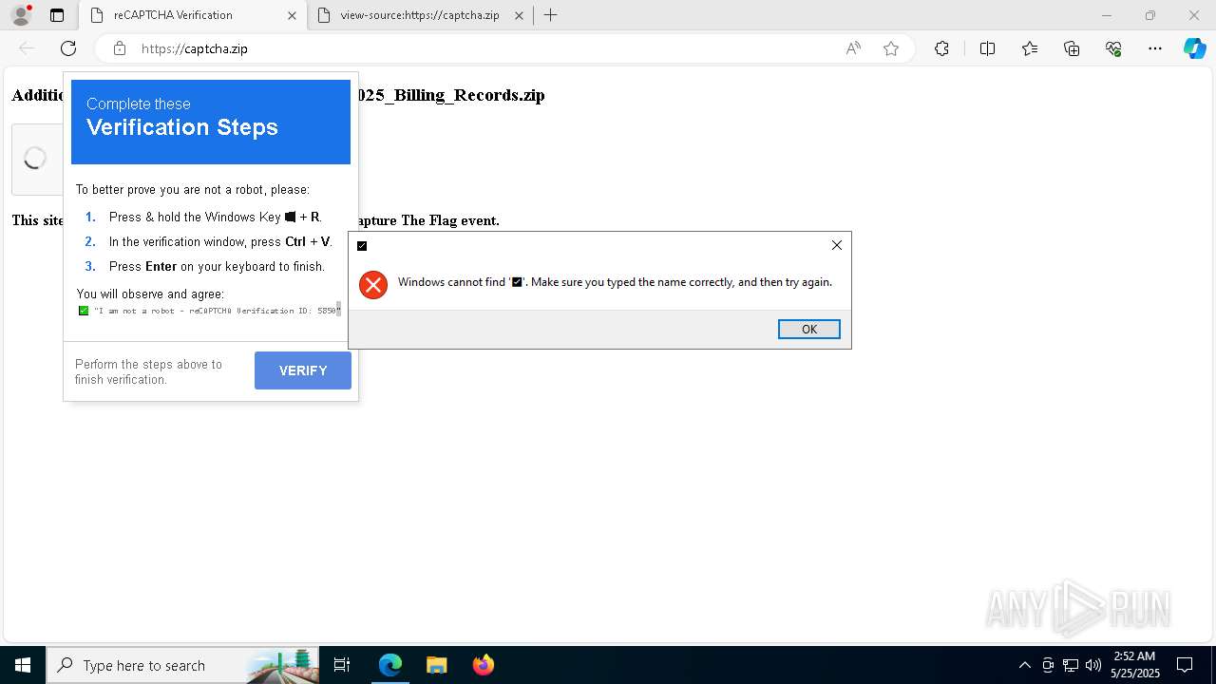This screenshot has height=684, width=1216.
Task: Click the loading spinner captcha box
Action: pos(35,159)
